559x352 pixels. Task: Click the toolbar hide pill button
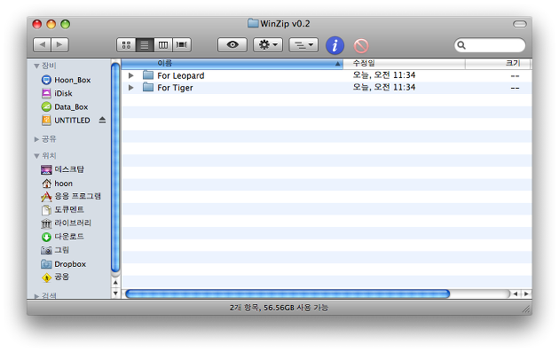tap(520, 24)
